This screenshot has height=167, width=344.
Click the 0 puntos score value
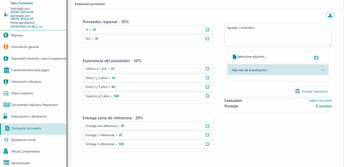point(323,106)
